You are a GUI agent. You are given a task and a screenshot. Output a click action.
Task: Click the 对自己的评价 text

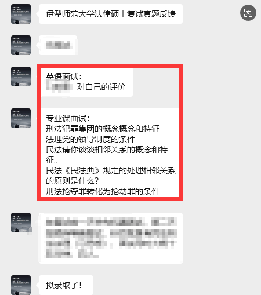(x=101, y=87)
